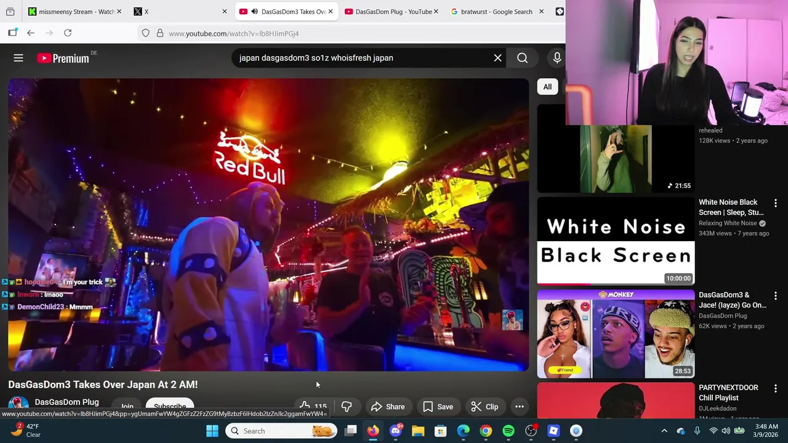
Task: Start voice search with microphone
Action: [557, 58]
